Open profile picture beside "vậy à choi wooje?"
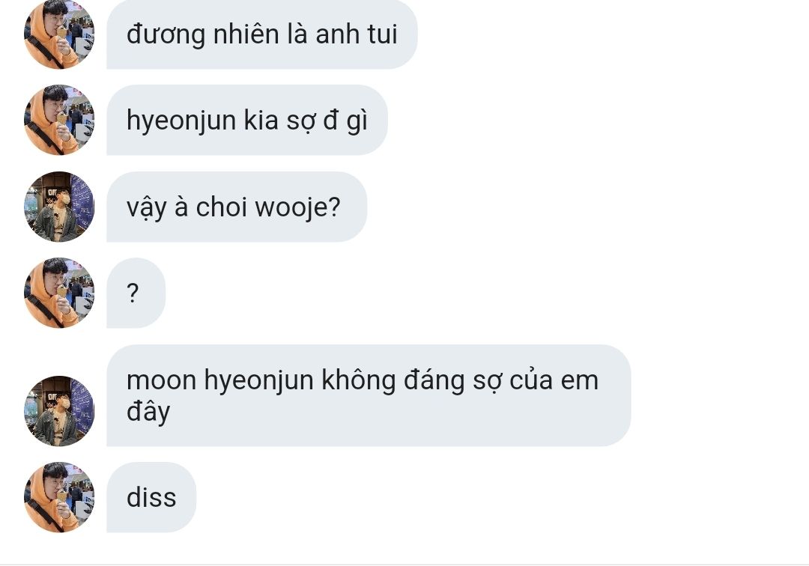Viewport: 809px width, 566px height. coord(59,207)
